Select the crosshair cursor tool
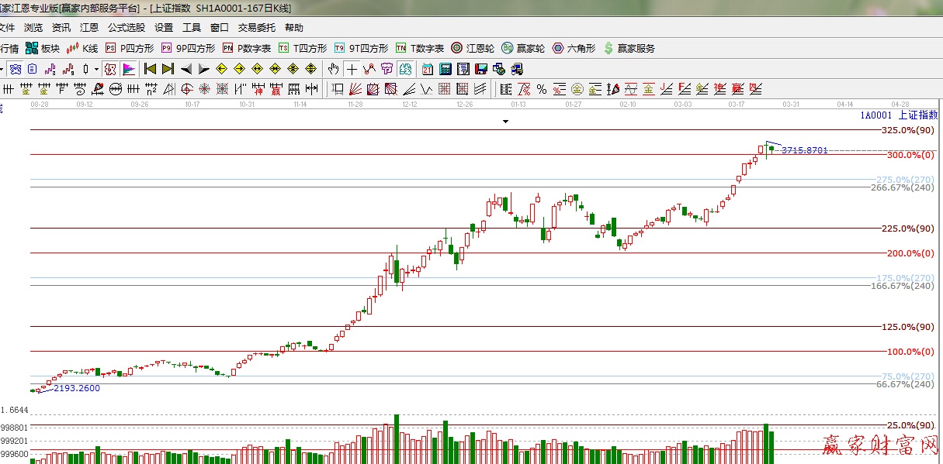 pos(352,69)
